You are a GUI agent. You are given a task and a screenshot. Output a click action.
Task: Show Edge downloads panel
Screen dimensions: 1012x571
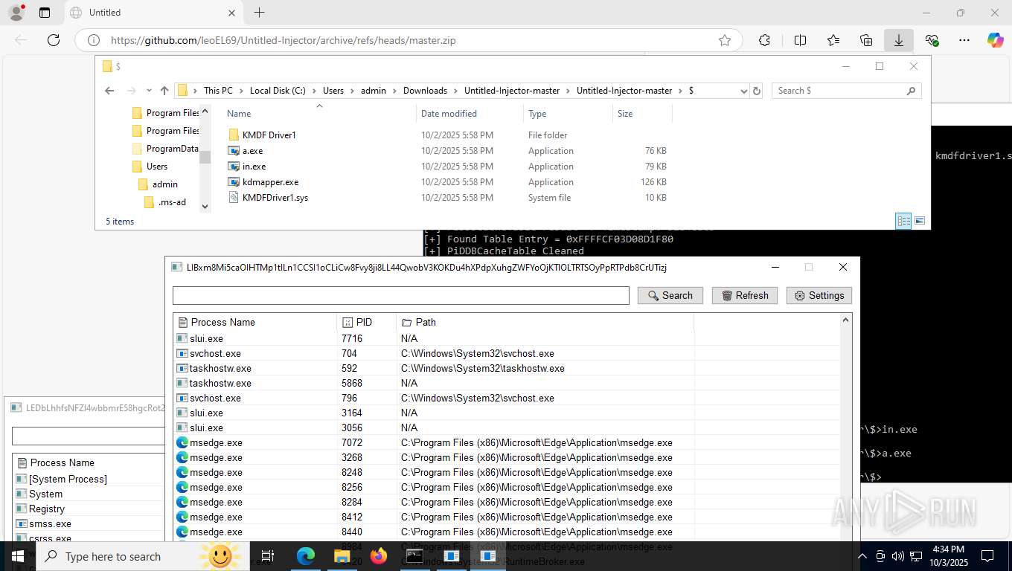point(898,41)
